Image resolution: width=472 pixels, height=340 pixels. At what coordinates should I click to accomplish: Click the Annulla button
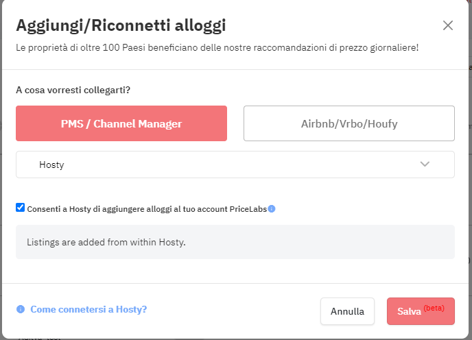tap(347, 311)
